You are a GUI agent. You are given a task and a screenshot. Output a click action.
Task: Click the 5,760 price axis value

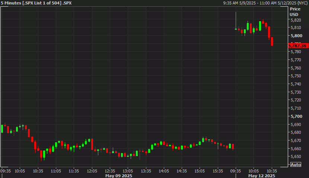(x=296, y=68)
